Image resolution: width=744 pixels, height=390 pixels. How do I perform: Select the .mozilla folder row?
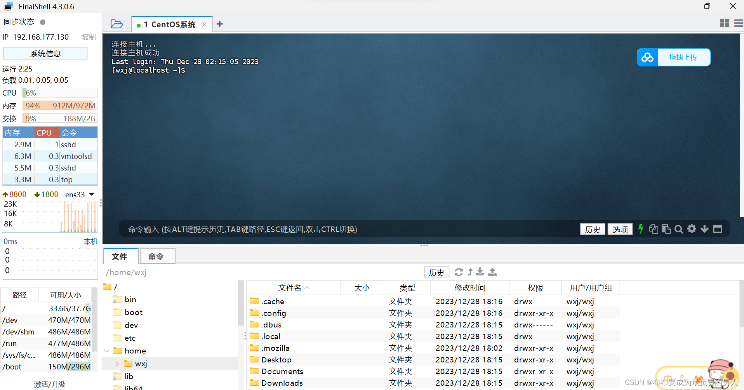(434, 348)
